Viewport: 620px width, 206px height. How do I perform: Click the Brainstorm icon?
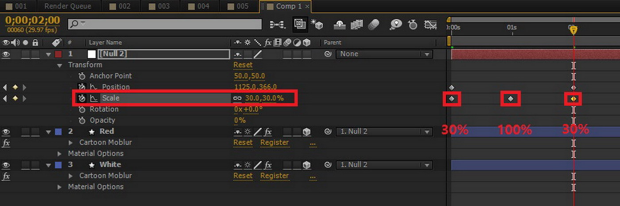pos(395,24)
